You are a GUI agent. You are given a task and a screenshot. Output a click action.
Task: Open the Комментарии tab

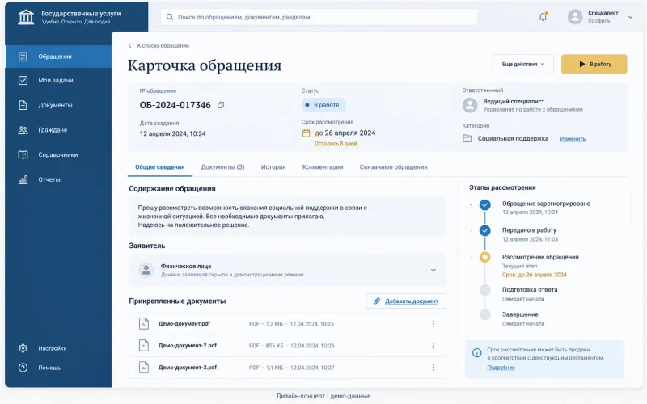pyautogui.click(x=323, y=167)
